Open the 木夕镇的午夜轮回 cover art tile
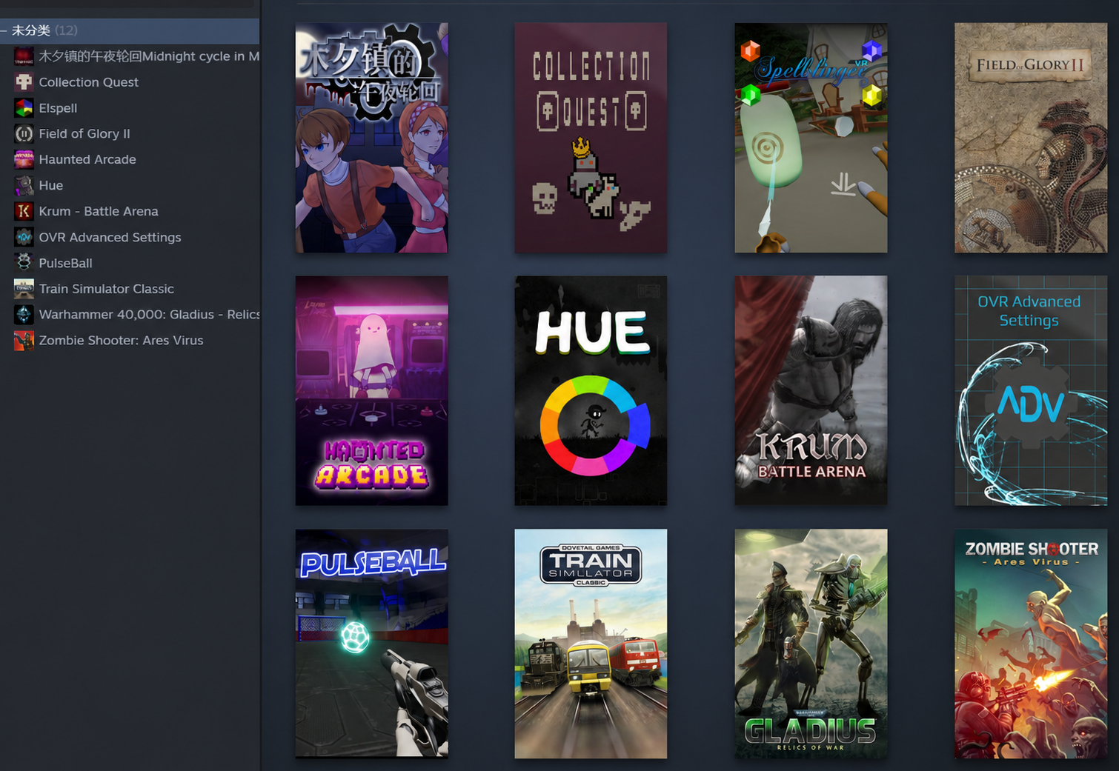The height and width of the screenshot is (771, 1119). (x=371, y=138)
